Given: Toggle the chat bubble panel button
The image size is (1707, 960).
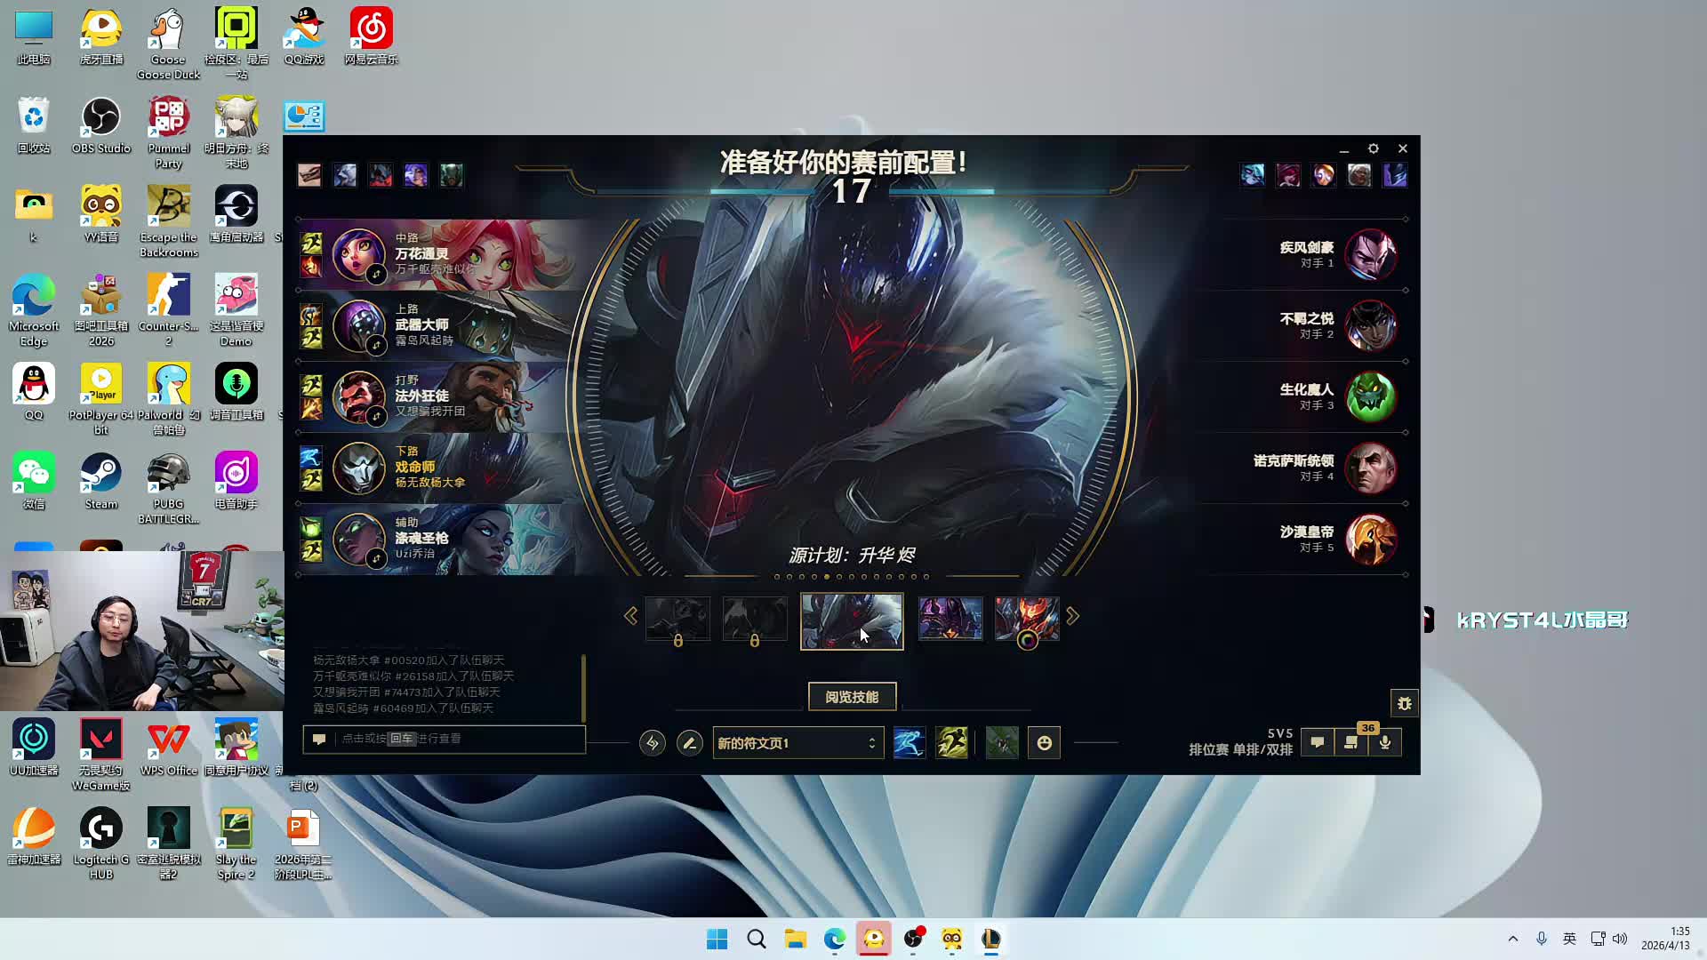Looking at the screenshot, I should (x=1317, y=742).
